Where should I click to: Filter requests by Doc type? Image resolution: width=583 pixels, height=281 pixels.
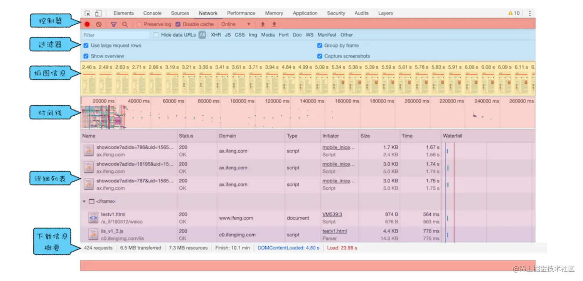(x=297, y=35)
